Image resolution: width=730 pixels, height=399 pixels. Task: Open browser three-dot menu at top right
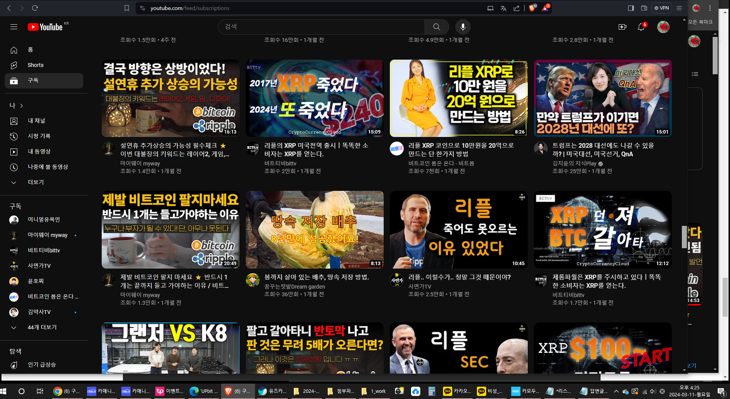tap(710, 8)
